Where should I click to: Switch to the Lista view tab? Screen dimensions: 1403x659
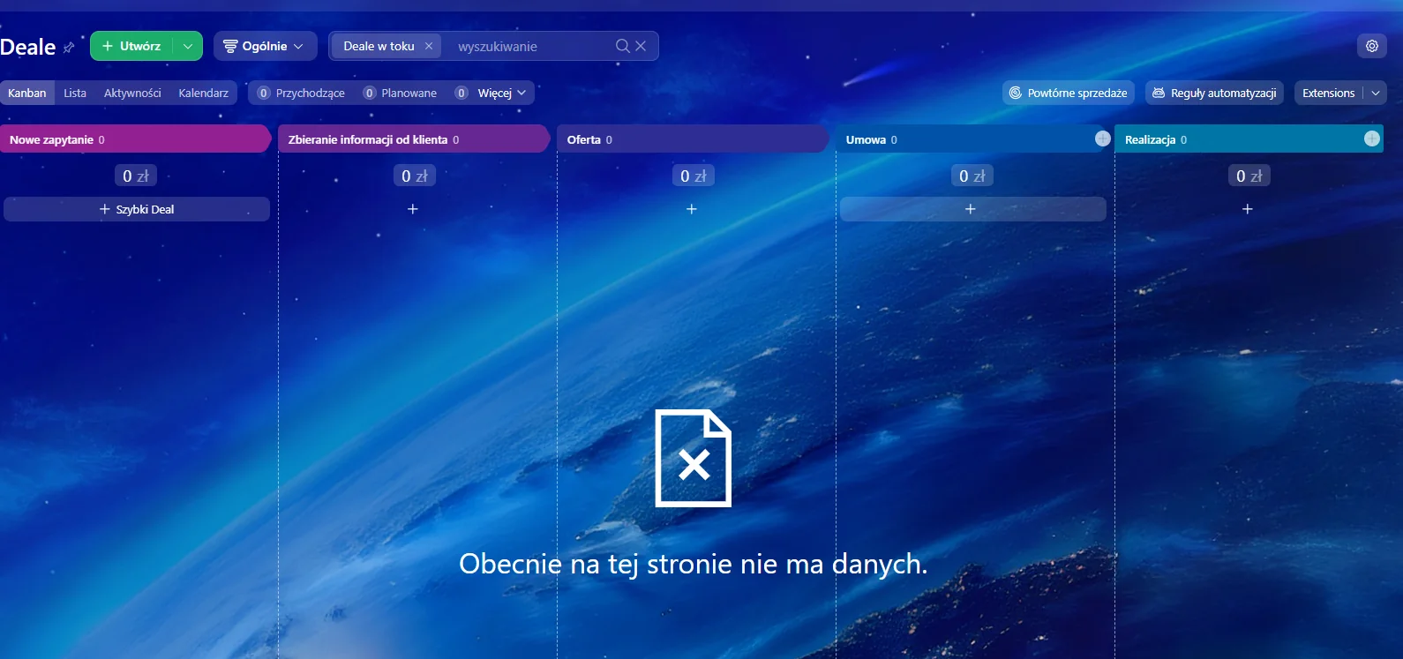coord(75,93)
